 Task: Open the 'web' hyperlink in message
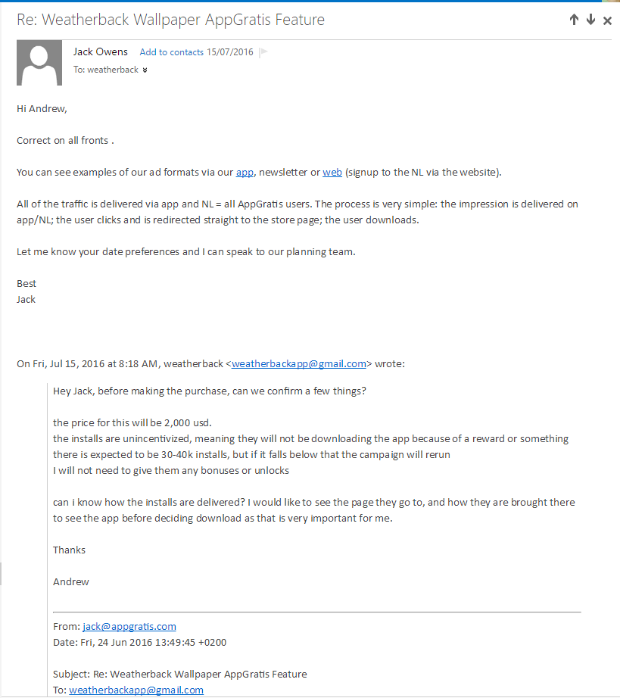pyautogui.click(x=332, y=173)
